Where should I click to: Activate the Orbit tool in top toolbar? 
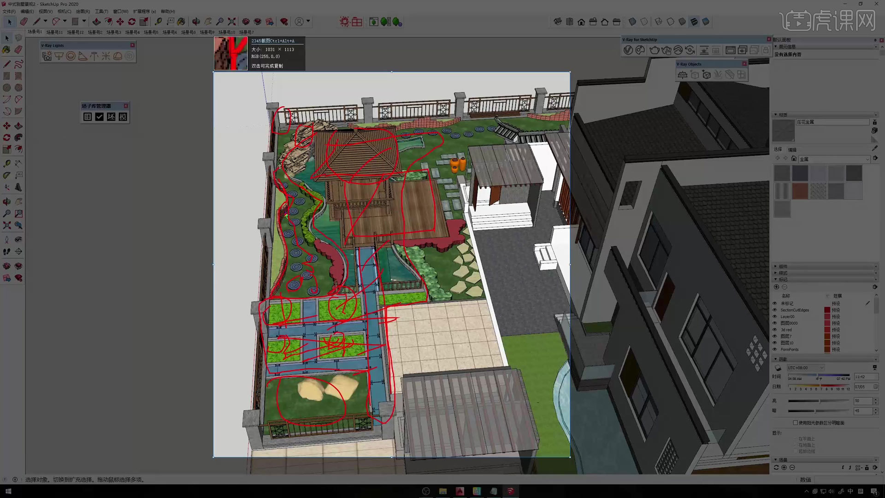196,22
